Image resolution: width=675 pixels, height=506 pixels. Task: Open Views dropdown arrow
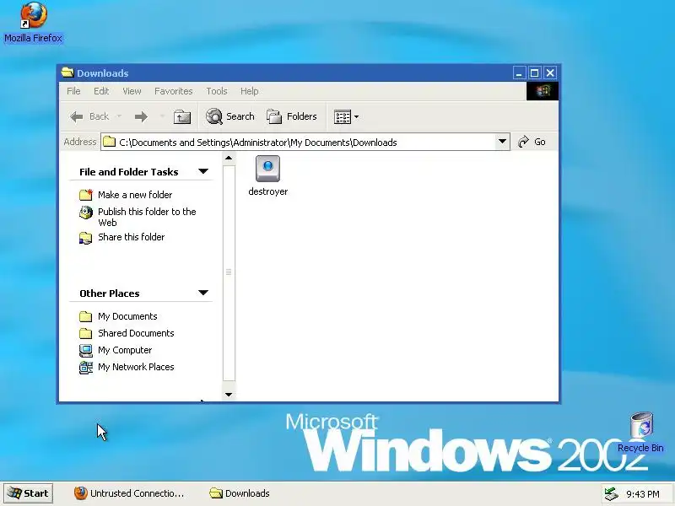(356, 116)
